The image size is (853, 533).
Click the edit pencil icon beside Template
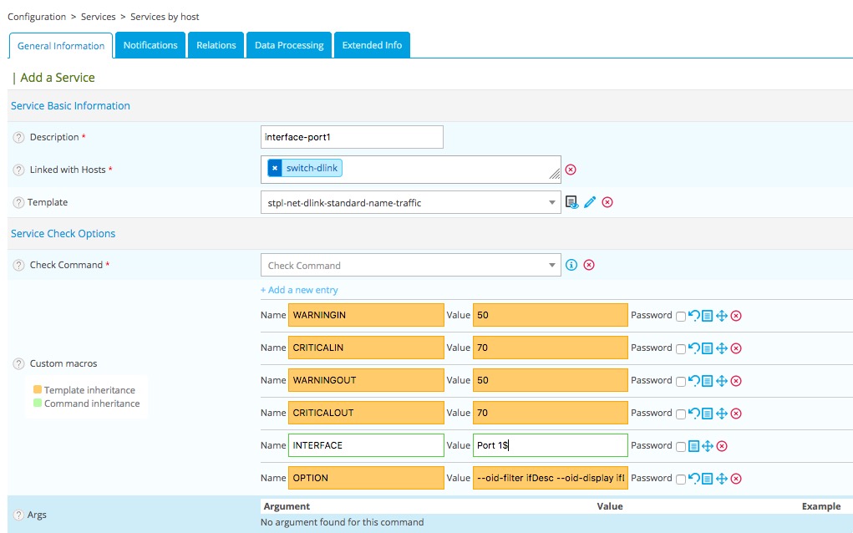[590, 202]
